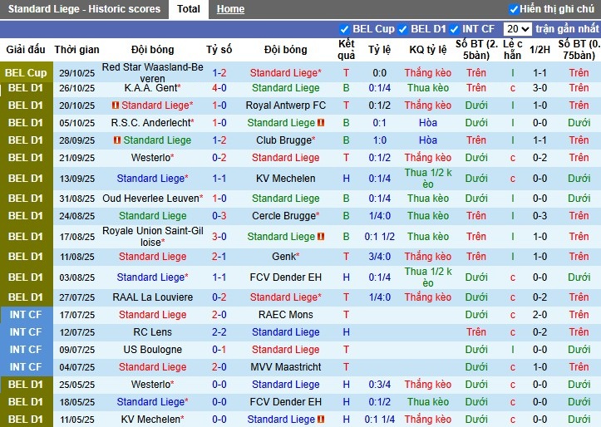
Task: Click RAAL La Louviere team name
Action: click(x=153, y=297)
